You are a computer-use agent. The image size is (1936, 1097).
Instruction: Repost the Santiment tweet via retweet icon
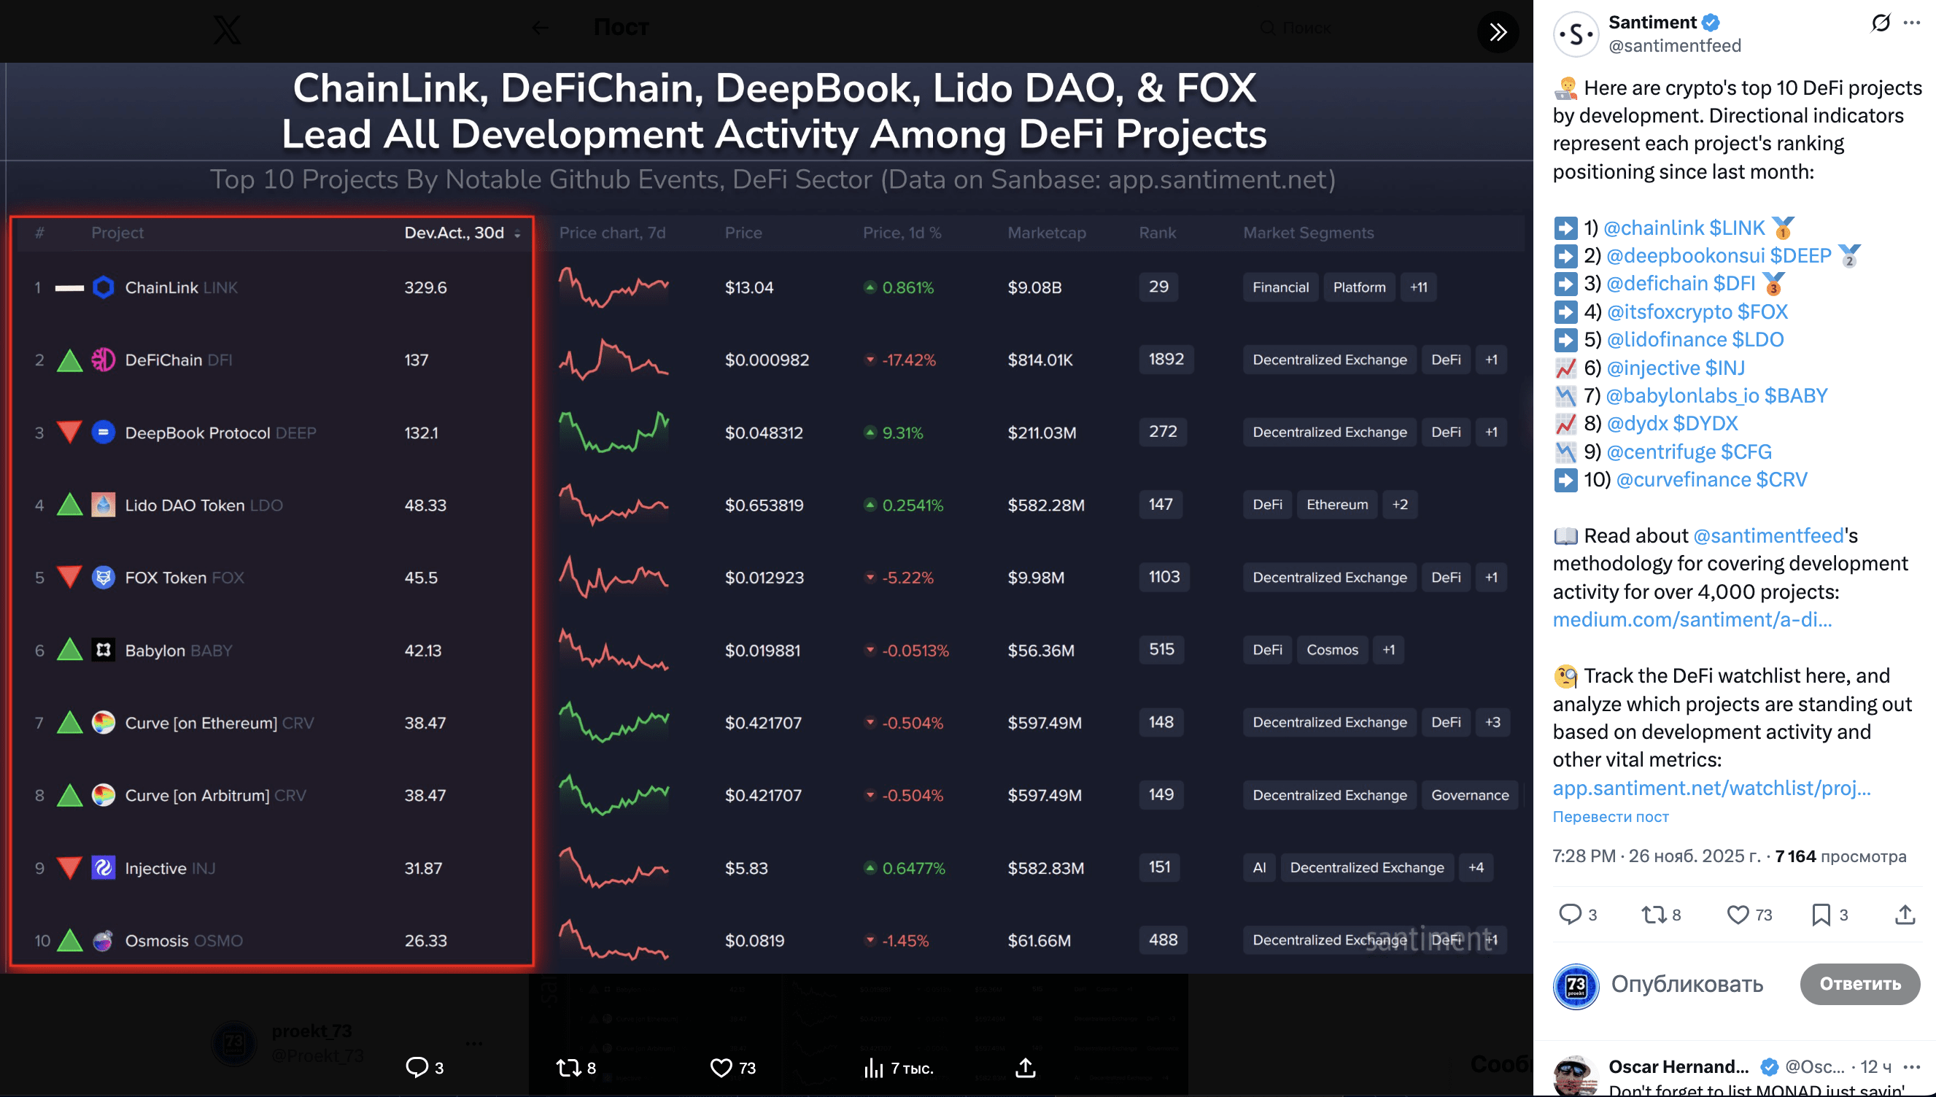pyautogui.click(x=1652, y=915)
